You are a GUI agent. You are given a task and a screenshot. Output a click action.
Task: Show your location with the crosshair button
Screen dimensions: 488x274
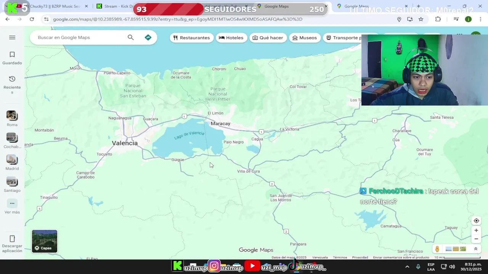coord(476,221)
